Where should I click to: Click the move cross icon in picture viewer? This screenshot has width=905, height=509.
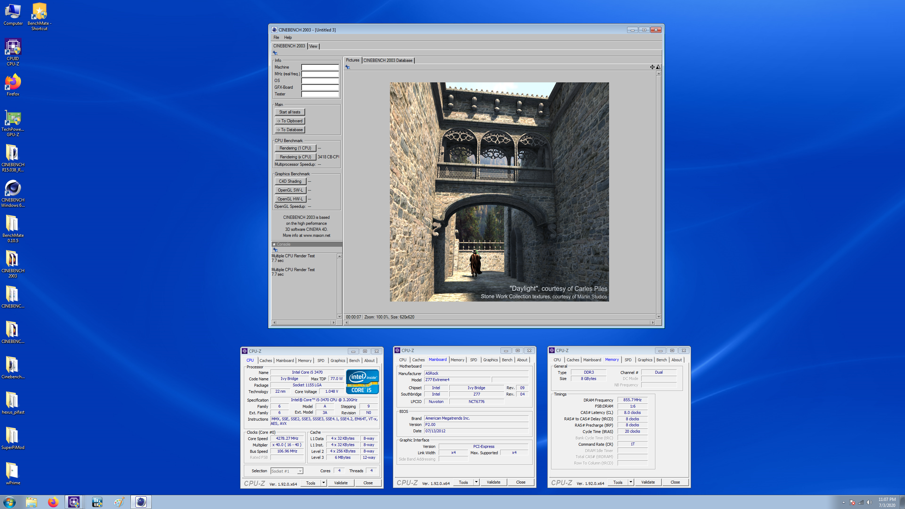tap(652, 67)
